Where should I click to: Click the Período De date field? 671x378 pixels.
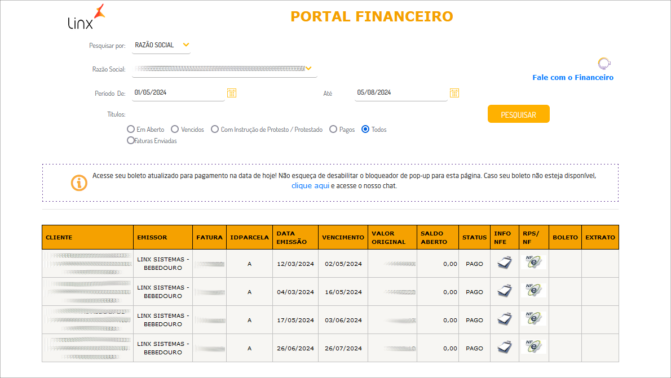(x=178, y=93)
